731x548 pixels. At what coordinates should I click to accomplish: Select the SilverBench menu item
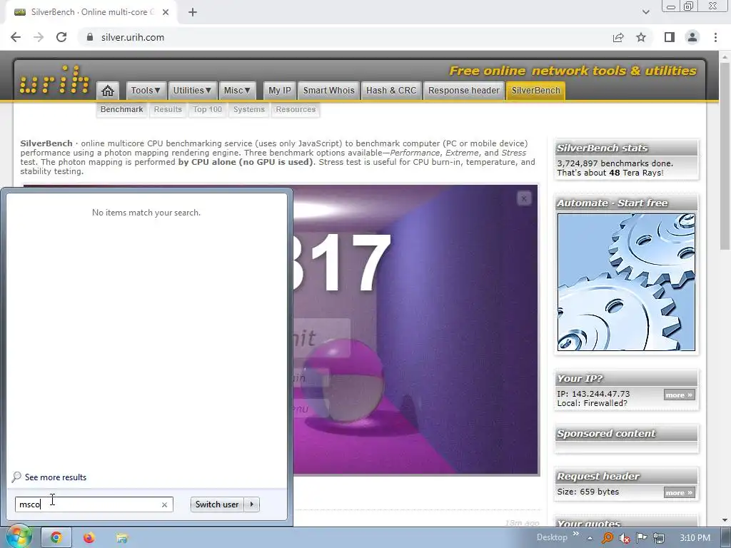tap(535, 91)
